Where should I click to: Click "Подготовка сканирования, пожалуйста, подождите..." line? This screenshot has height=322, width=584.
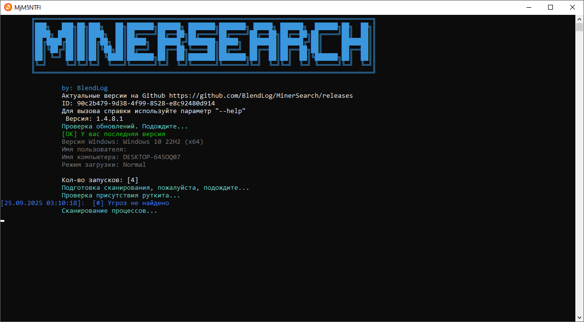(x=156, y=188)
